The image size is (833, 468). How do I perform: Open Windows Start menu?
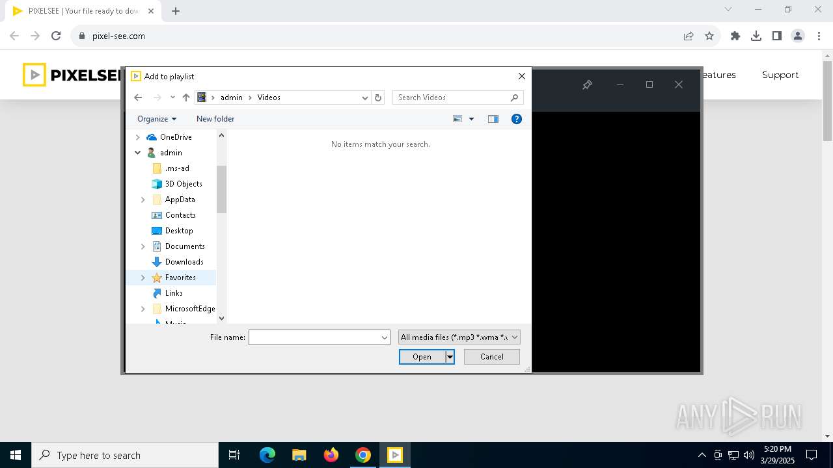click(x=16, y=455)
